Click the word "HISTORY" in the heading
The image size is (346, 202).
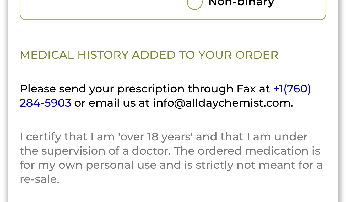[103, 55]
